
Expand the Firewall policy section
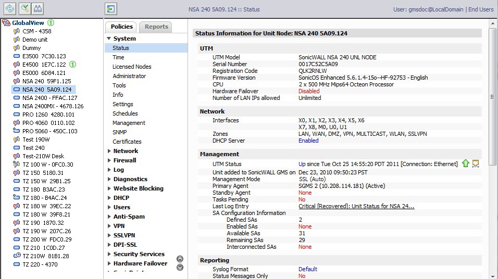coord(109,160)
